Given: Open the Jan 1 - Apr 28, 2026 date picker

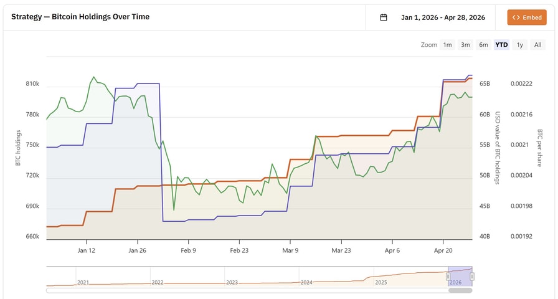Looking at the screenshot, I should pyautogui.click(x=442, y=17).
